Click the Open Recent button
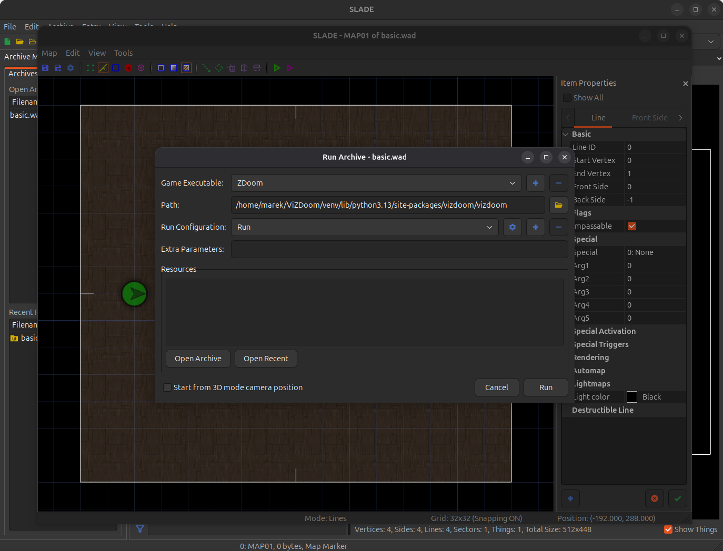 click(266, 359)
